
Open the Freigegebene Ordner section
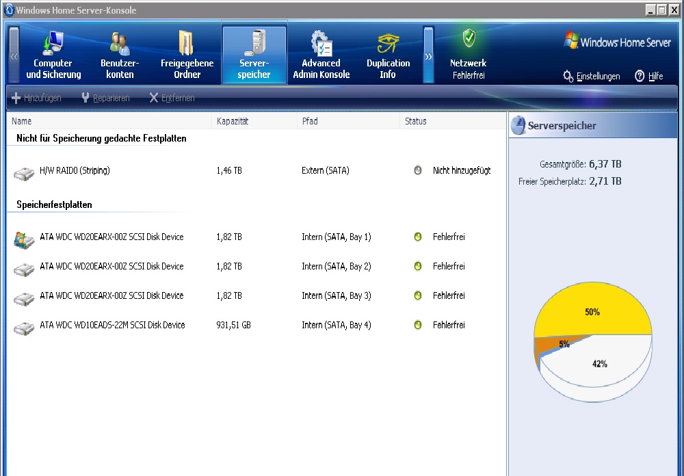point(187,55)
